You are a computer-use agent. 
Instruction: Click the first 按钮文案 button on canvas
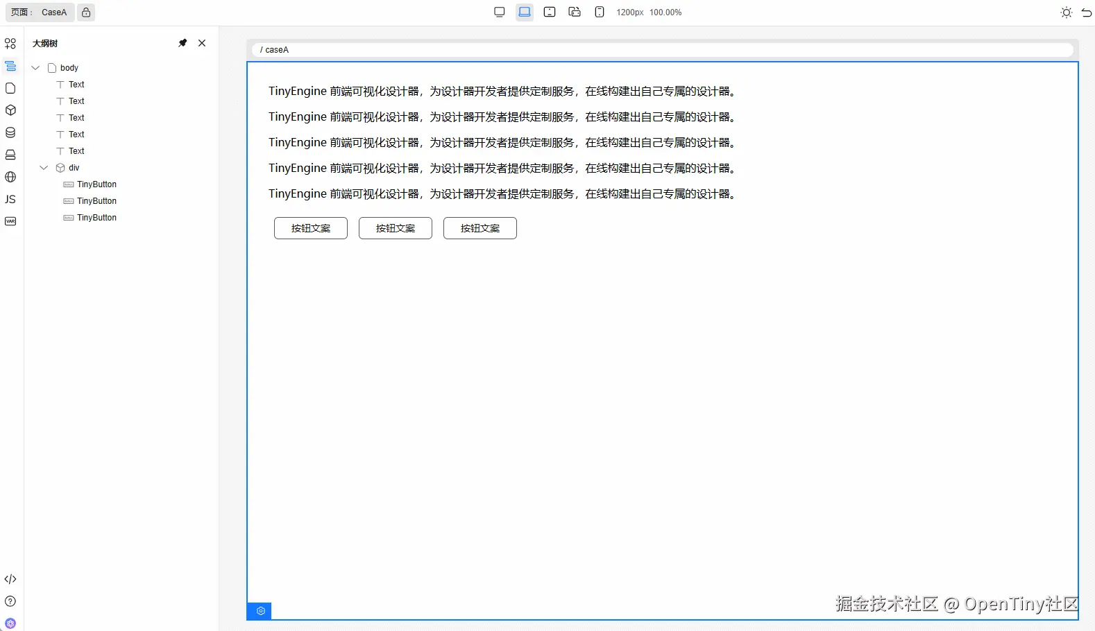click(x=311, y=228)
